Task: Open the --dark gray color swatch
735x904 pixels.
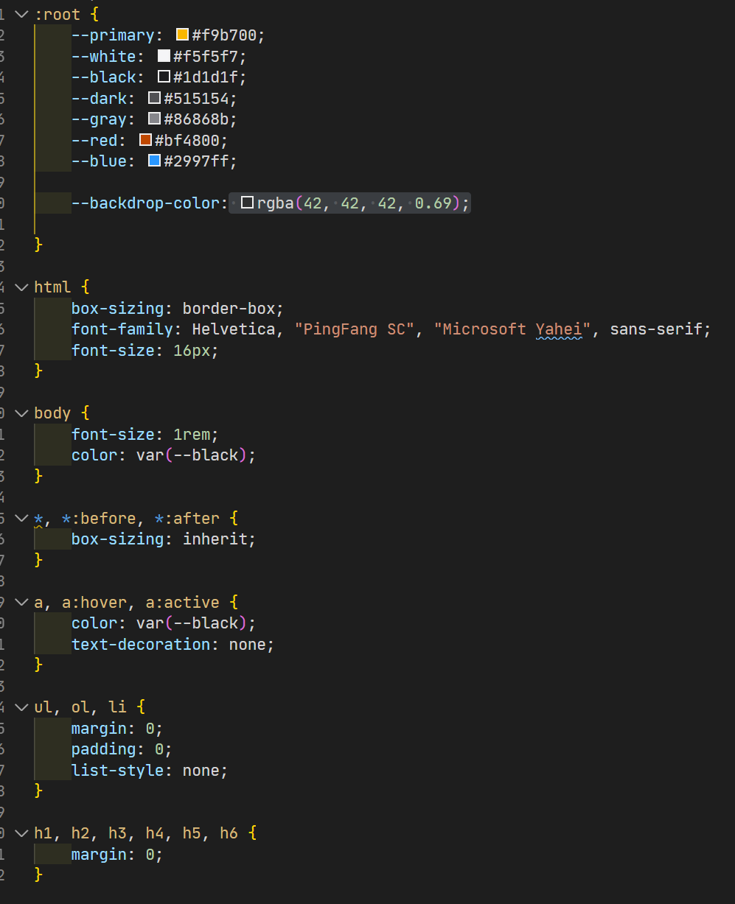Action: pyautogui.click(x=154, y=98)
